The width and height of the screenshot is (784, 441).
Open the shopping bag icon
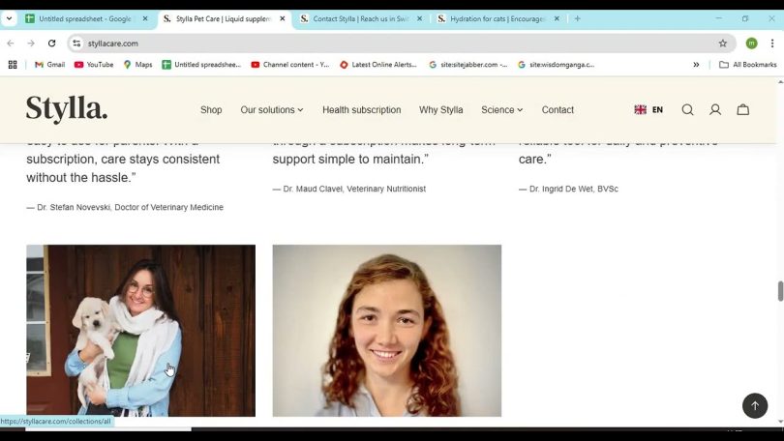[x=743, y=110]
